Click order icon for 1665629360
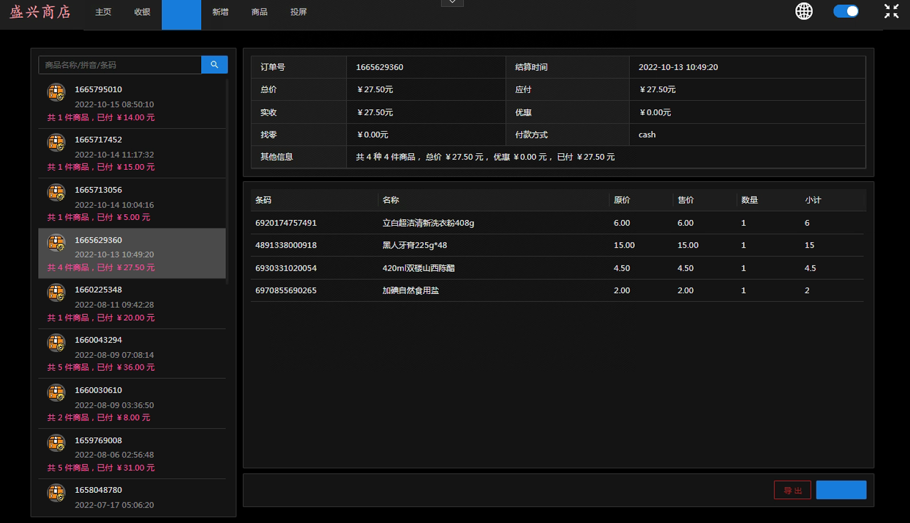 click(56, 243)
